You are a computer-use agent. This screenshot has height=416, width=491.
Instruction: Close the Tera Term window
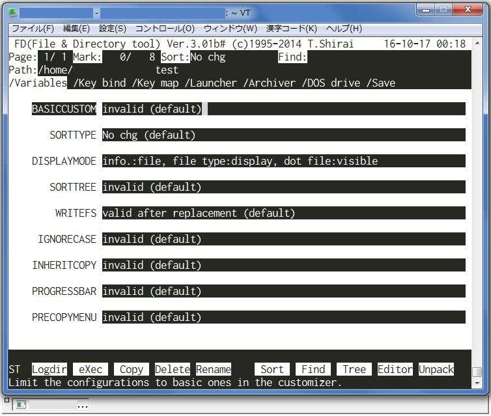pos(468,10)
